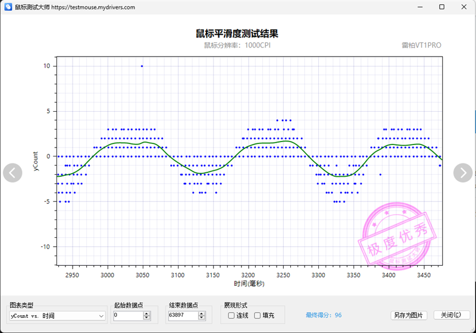Click the 鼠标分辨率: 1000CPI subtitle

(237, 45)
